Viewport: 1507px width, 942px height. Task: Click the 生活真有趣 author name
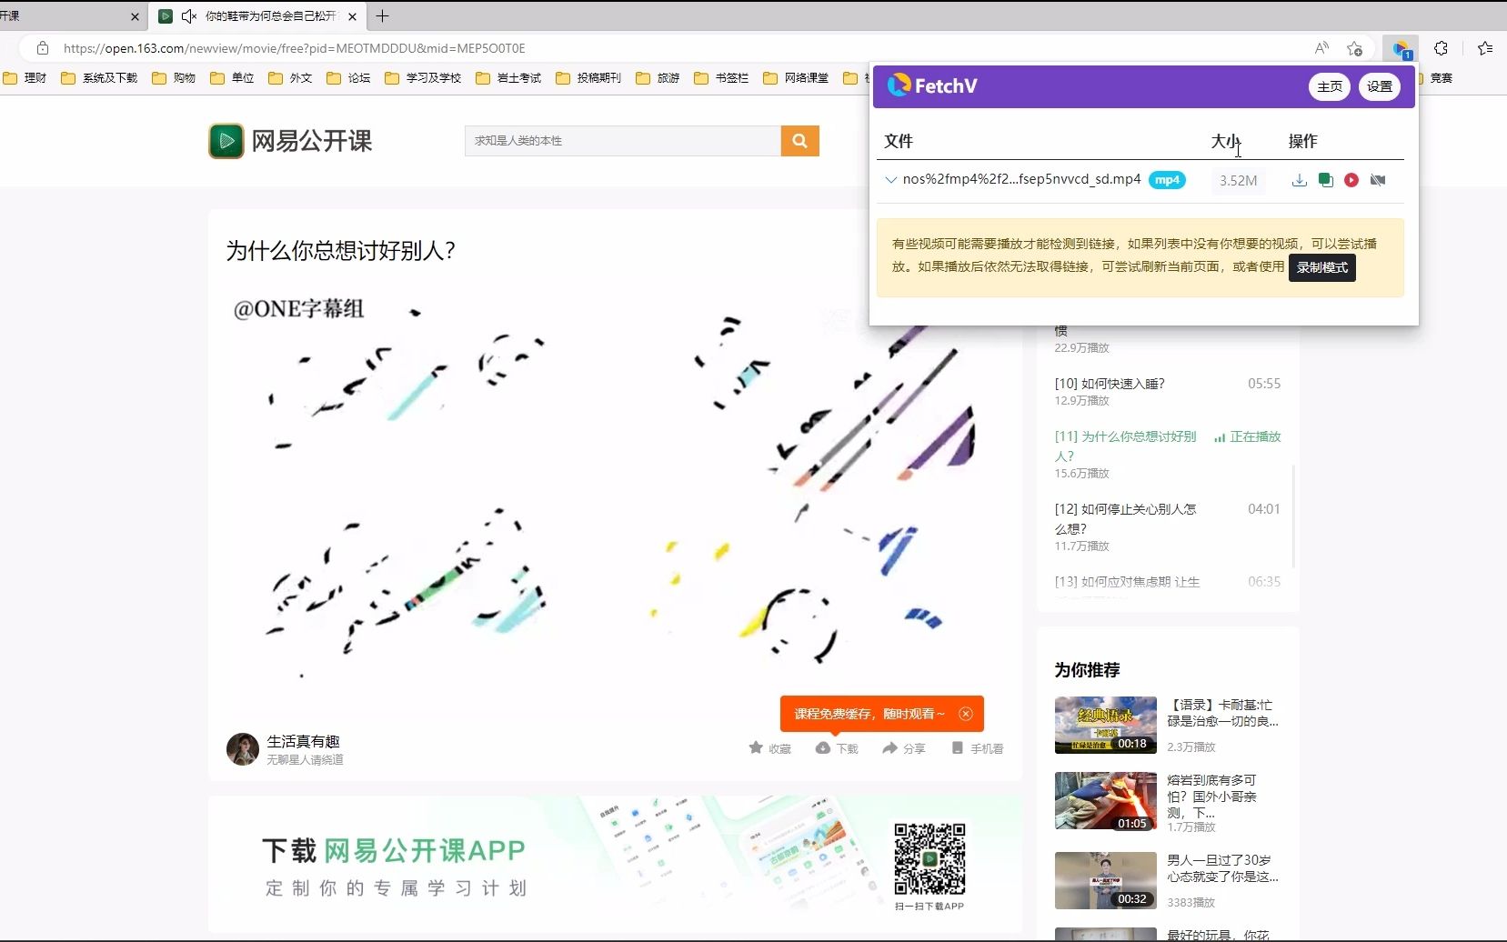coord(303,742)
